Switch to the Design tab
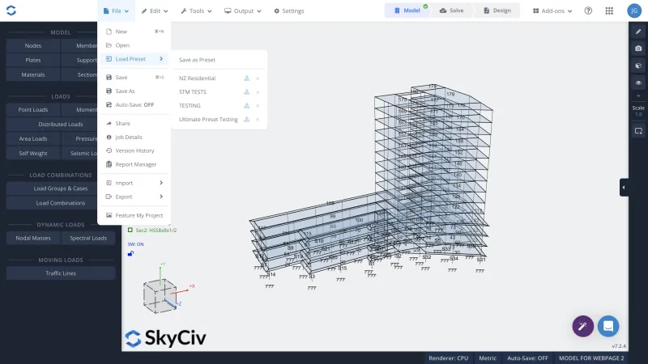 [x=497, y=11]
